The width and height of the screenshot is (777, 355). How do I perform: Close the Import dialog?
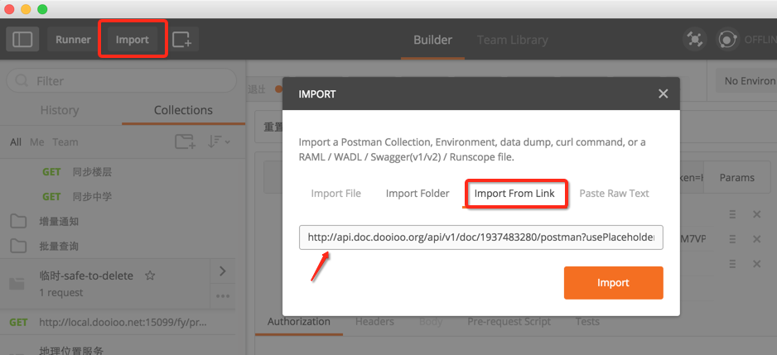[x=663, y=94]
